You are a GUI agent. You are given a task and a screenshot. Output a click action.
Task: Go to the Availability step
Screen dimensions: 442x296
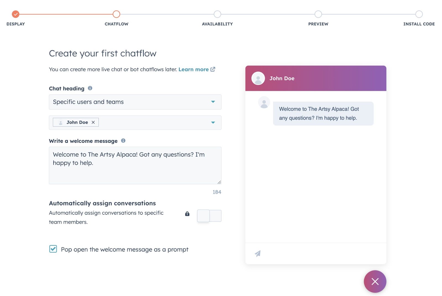coord(217,14)
